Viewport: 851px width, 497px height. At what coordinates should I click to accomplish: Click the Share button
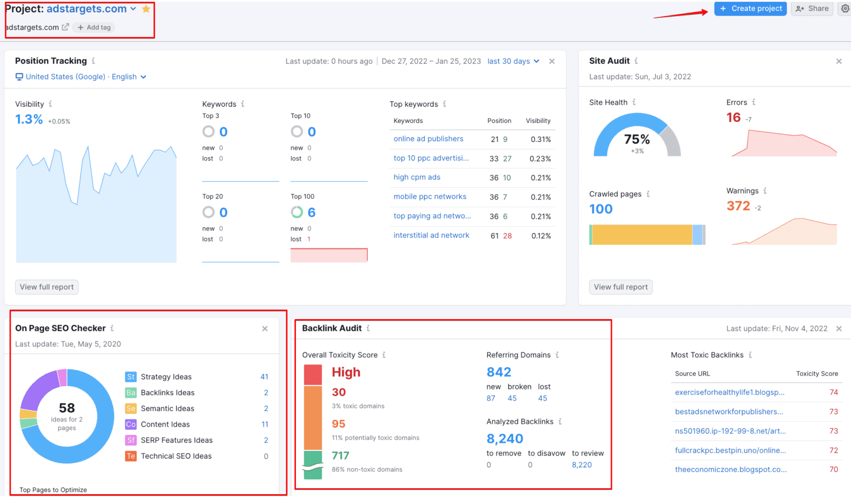click(x=812, y=8)
